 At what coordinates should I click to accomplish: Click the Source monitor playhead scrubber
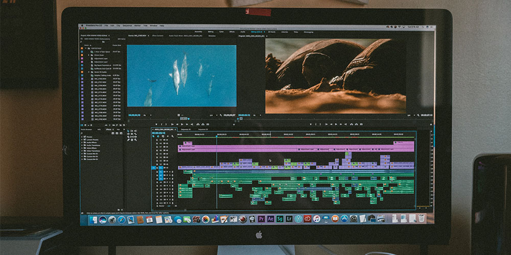(189, 119)
